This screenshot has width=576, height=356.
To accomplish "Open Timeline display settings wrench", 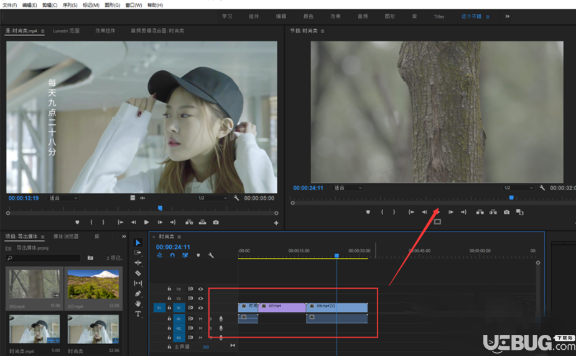I will [x=211, y=255].
